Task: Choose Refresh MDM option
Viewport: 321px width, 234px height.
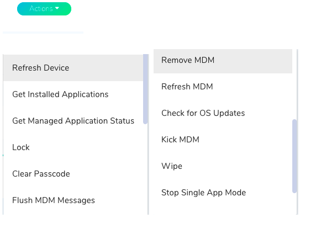Action: pos(223,87)
